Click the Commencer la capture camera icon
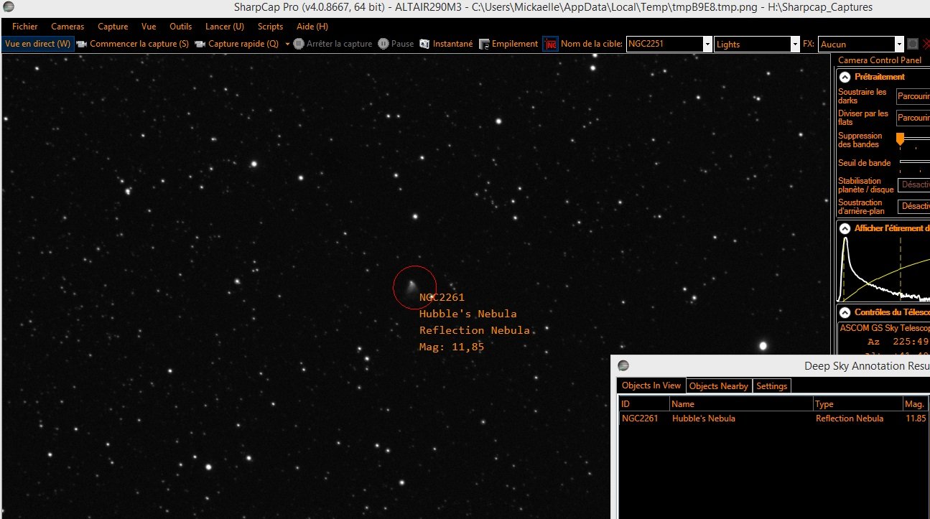 click(x=82, y=44)
